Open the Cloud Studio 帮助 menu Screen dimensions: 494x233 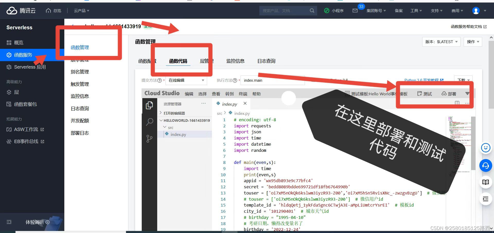[x=257, y=94]
